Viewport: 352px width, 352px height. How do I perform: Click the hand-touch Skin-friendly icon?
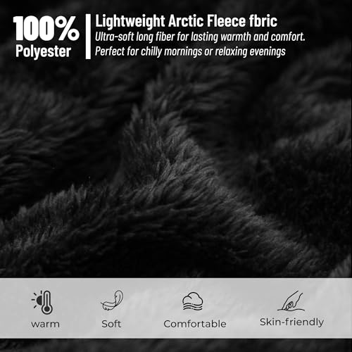pos(291,301)
